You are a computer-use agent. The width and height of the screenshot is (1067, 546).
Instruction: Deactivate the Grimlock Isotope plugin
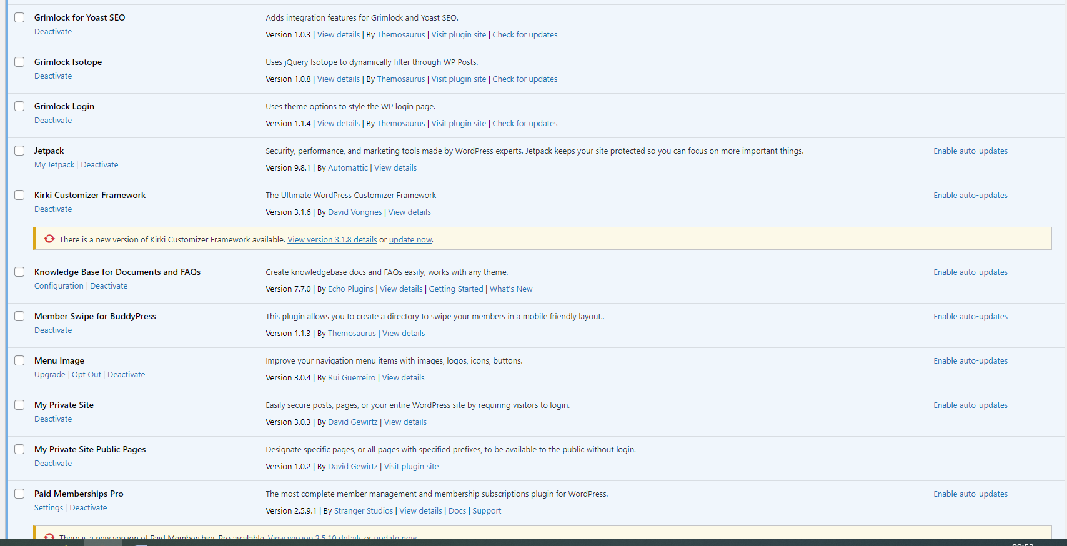pos(53,76)
